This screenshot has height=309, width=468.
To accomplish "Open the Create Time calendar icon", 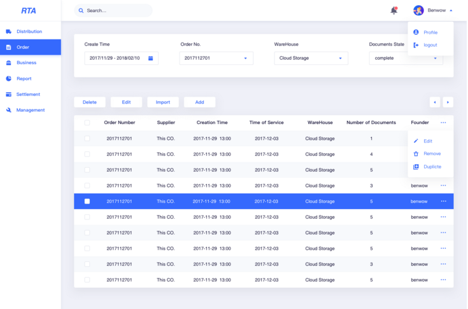I will point(151,58).
